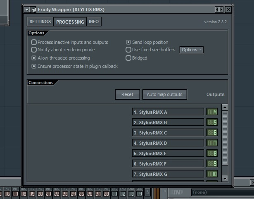Click mixer track number 6 for StylusRMX C
Screen dimensions: 254x199
click(x=212, y=133)
